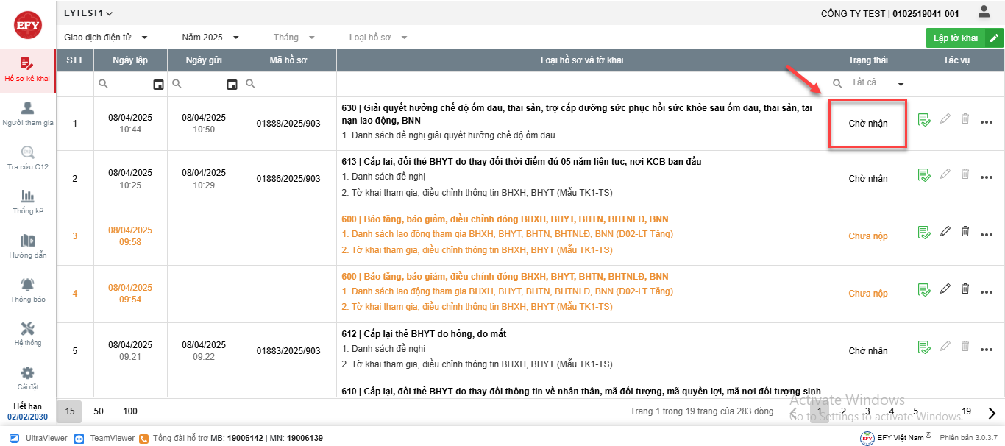Click the trash delete icon in row 3
Screen dimensions: 1005x446
pos(965,232)
